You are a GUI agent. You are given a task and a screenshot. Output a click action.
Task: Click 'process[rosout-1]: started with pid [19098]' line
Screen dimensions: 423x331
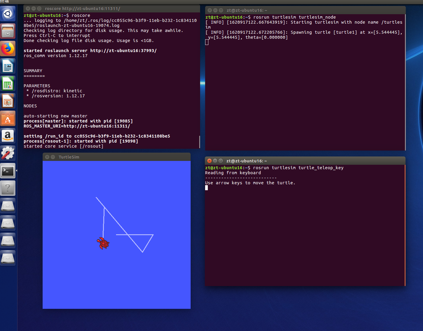click(x=81, y=141)
